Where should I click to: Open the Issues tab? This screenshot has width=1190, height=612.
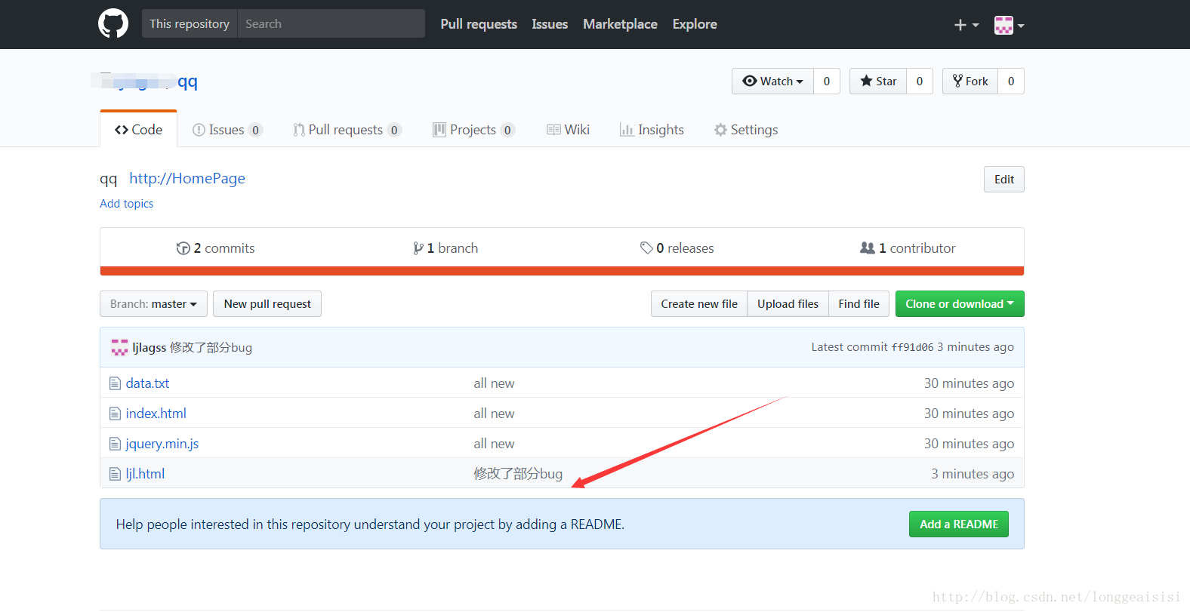pos(227,130)
